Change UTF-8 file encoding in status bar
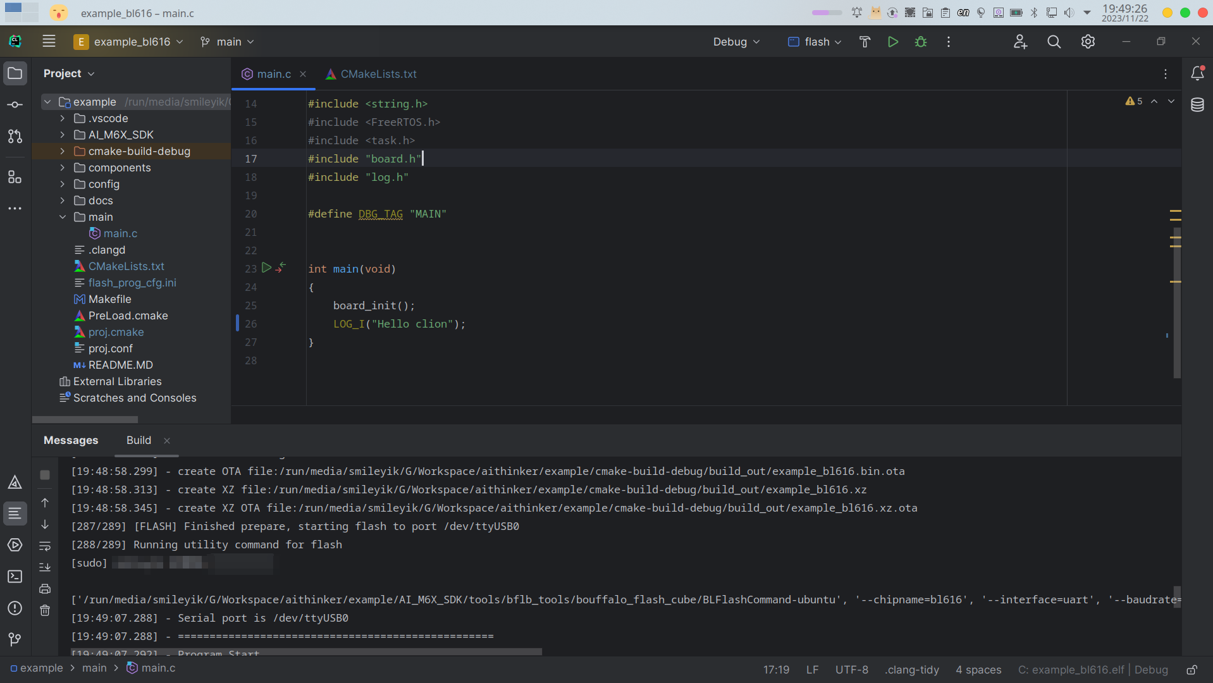Image resolution: width=1213 pixels, height=683 pixels. (x=851, y=670)
